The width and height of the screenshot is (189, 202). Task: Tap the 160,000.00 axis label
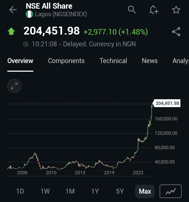[x=166, y=119]
